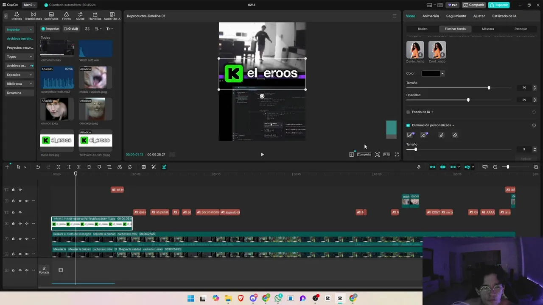543x305 pixels.
Task: Click the upper Tamaño slider handle at 79
Action: (x=489, y=88)
